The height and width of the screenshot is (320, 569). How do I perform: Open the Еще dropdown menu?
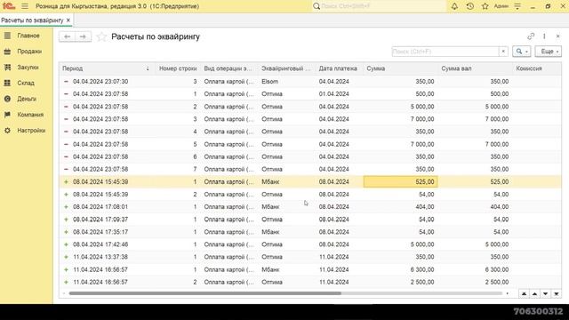(548, 52)
